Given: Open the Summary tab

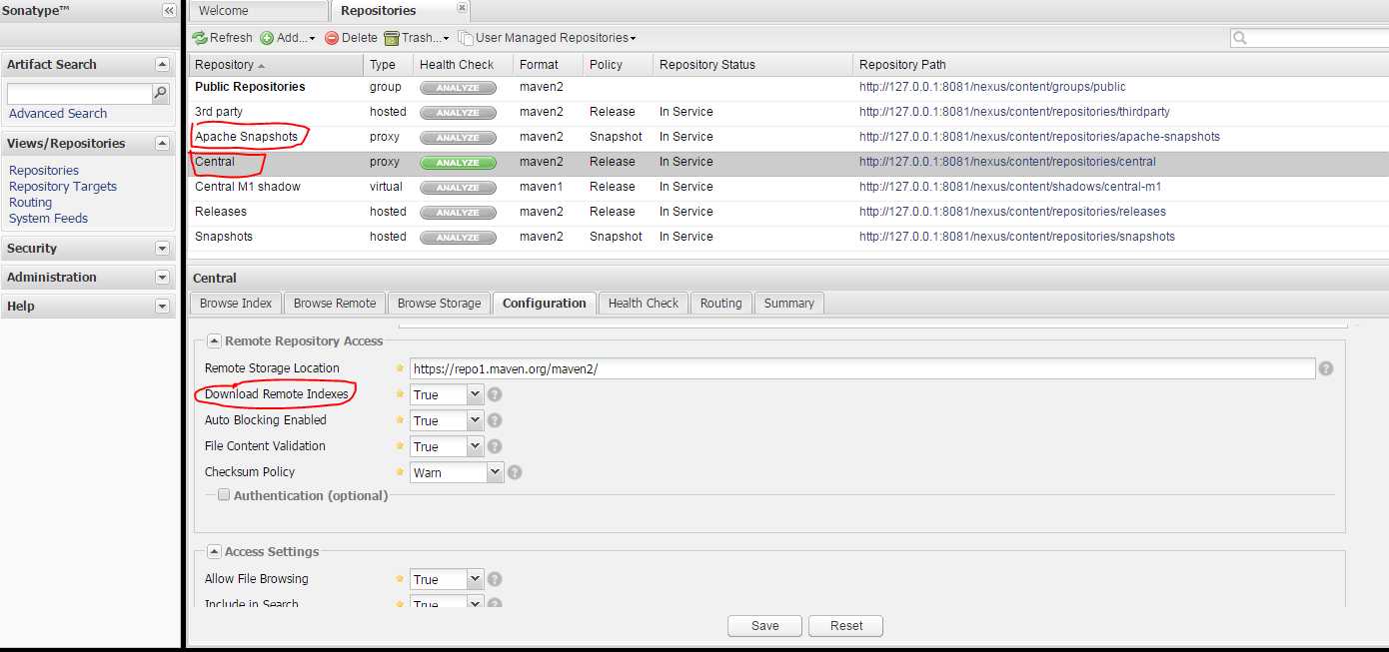Looking at the screenshot, I should (x=789, y=304).
